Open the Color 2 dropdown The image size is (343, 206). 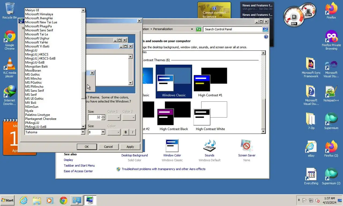129,117
